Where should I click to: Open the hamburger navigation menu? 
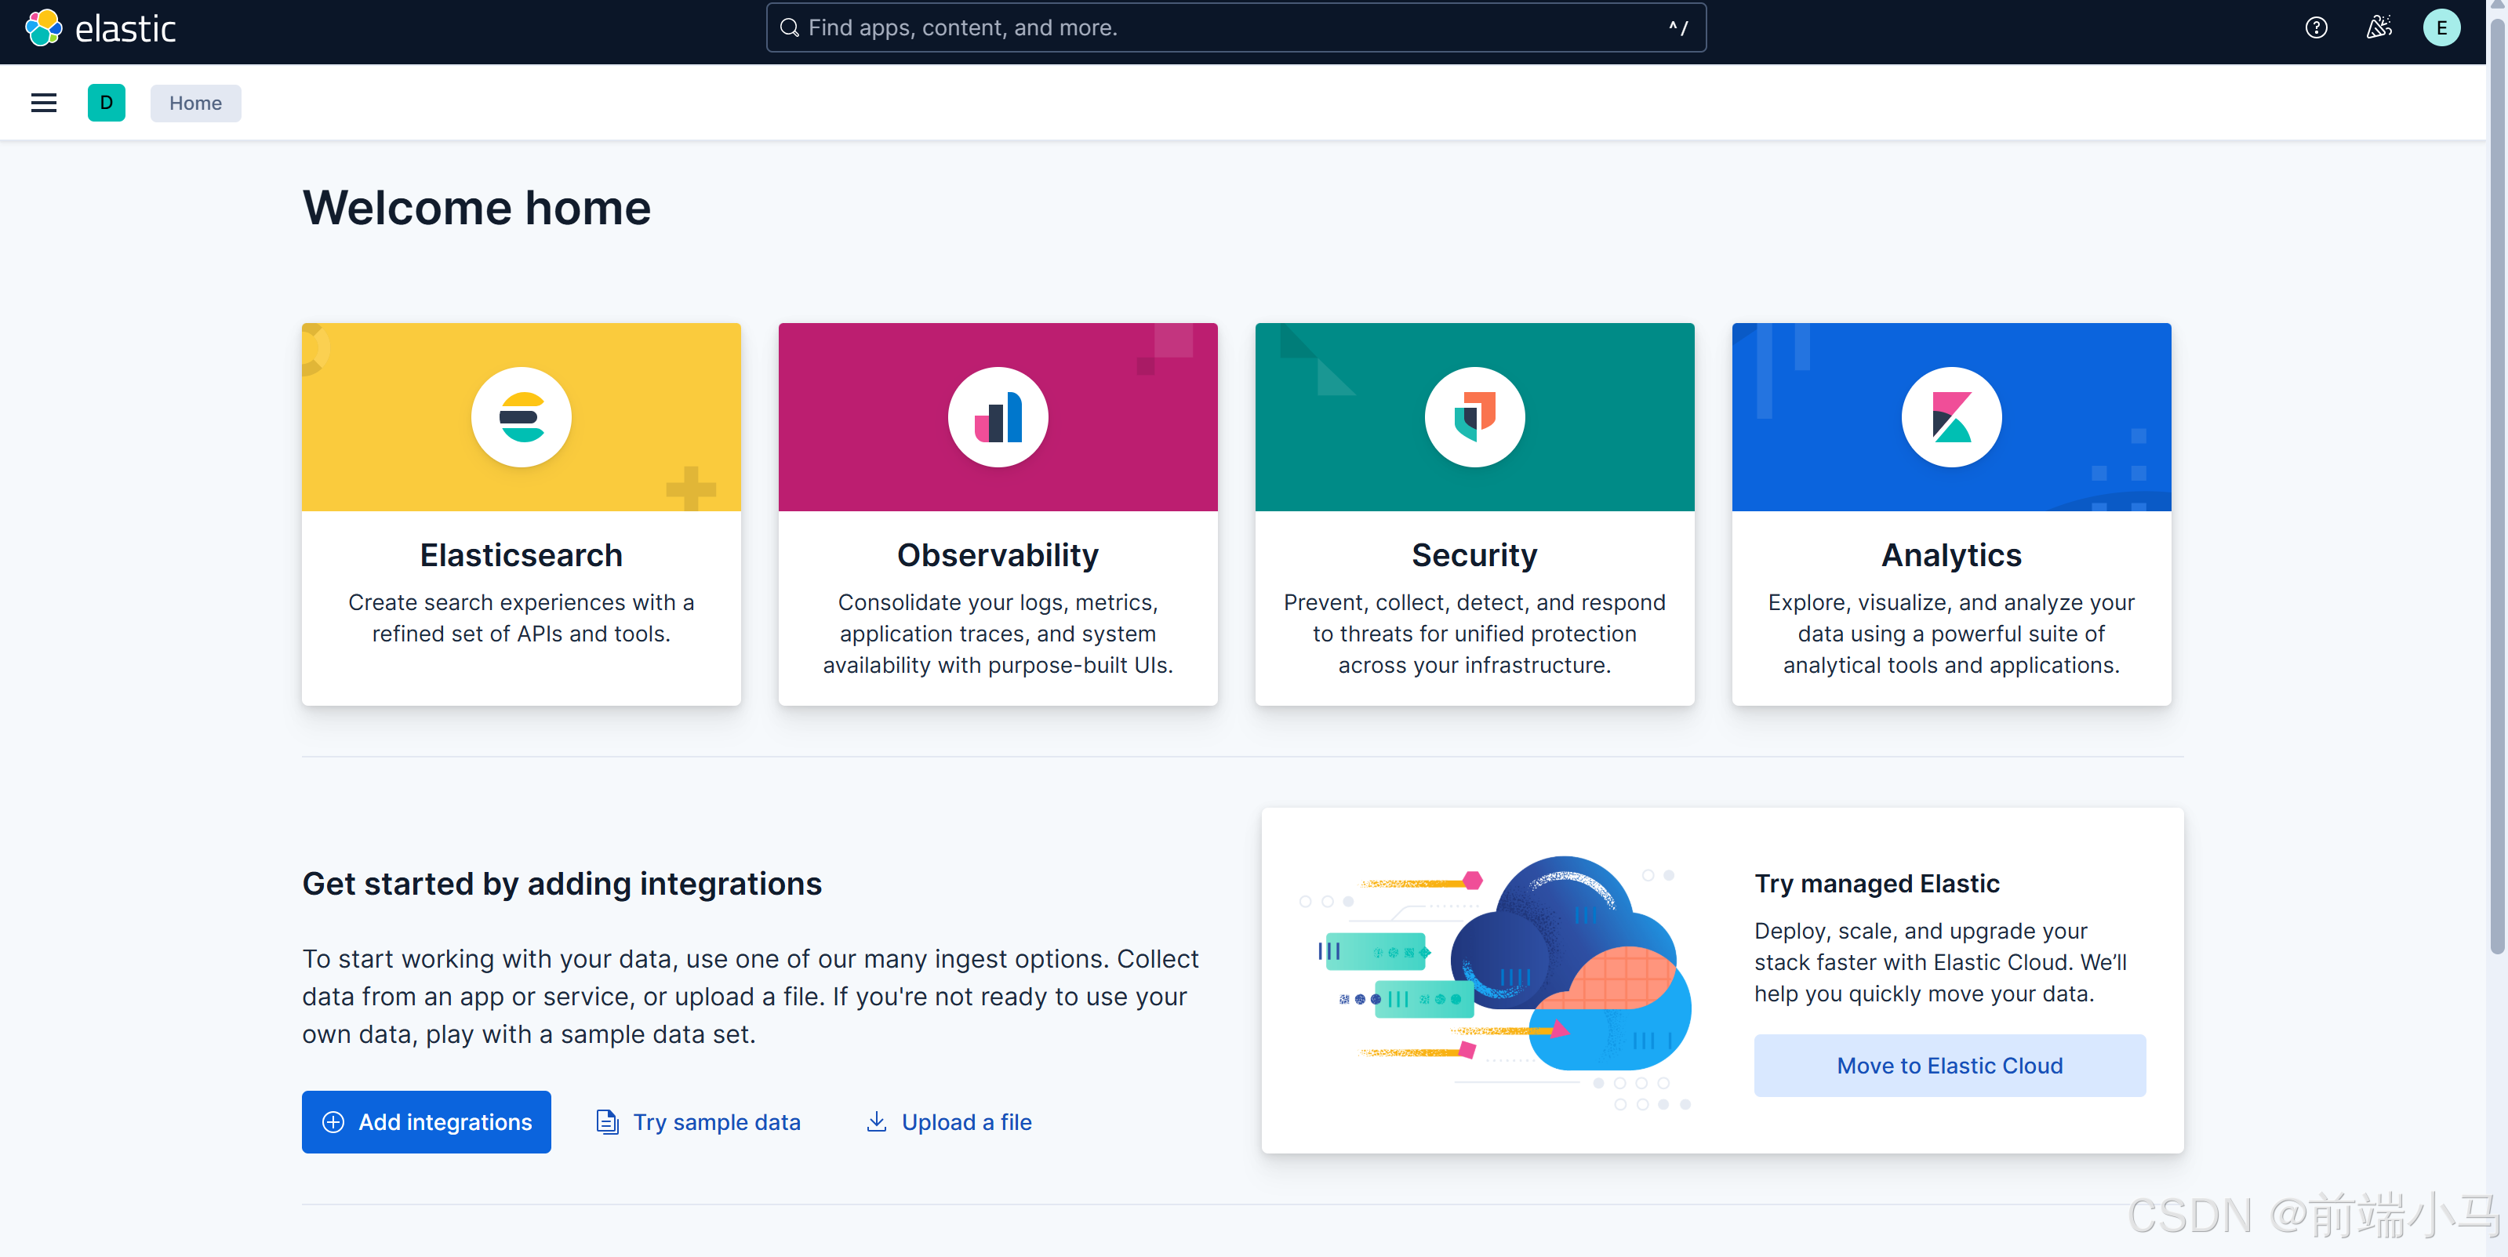[x=44, y=104]
